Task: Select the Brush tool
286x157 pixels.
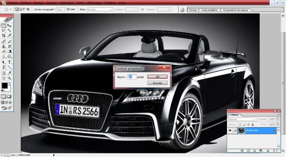Action: [x=9, y=42]
